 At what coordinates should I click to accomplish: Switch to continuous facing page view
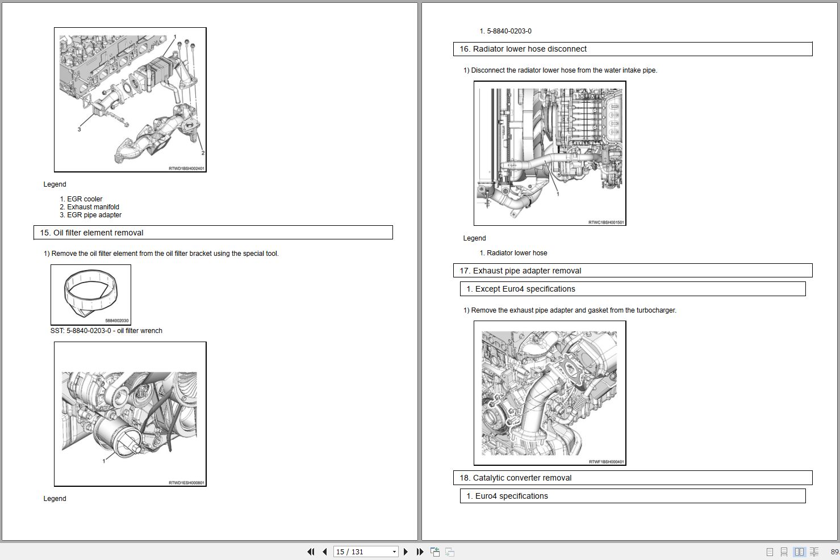tap(814, 551)
